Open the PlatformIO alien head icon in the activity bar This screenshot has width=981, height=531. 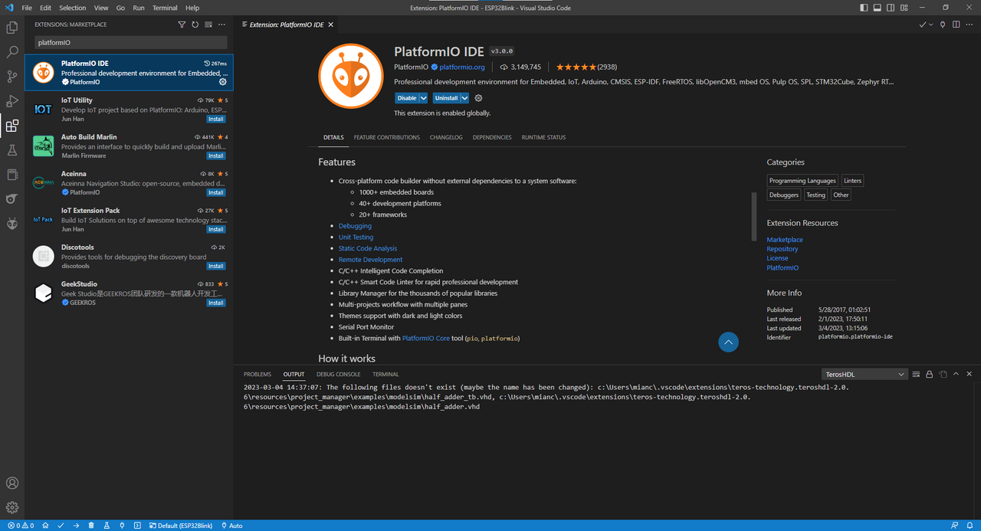click(12, 224)
